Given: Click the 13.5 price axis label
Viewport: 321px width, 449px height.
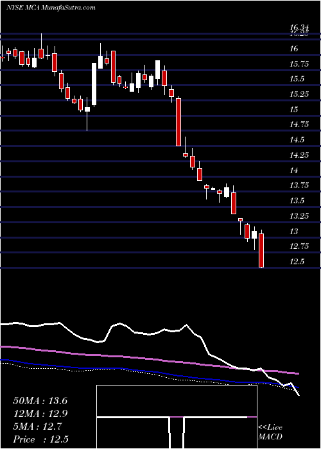Looking at the screenshot, I should coord(297,200).
